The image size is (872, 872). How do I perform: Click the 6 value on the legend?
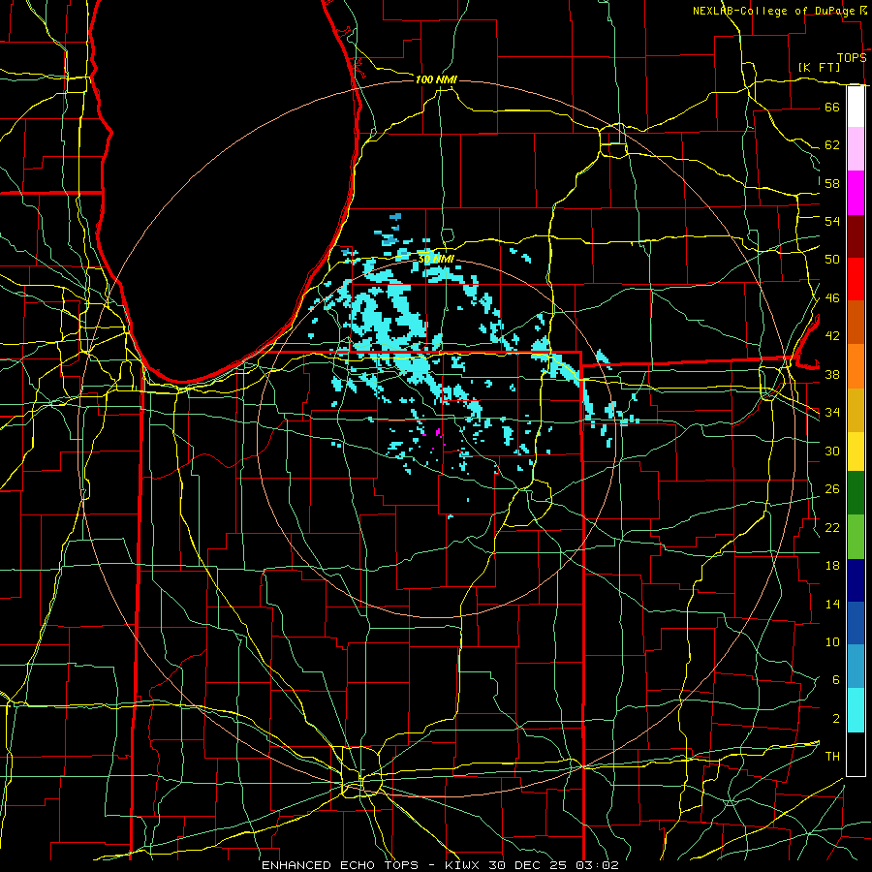(835, 679)
